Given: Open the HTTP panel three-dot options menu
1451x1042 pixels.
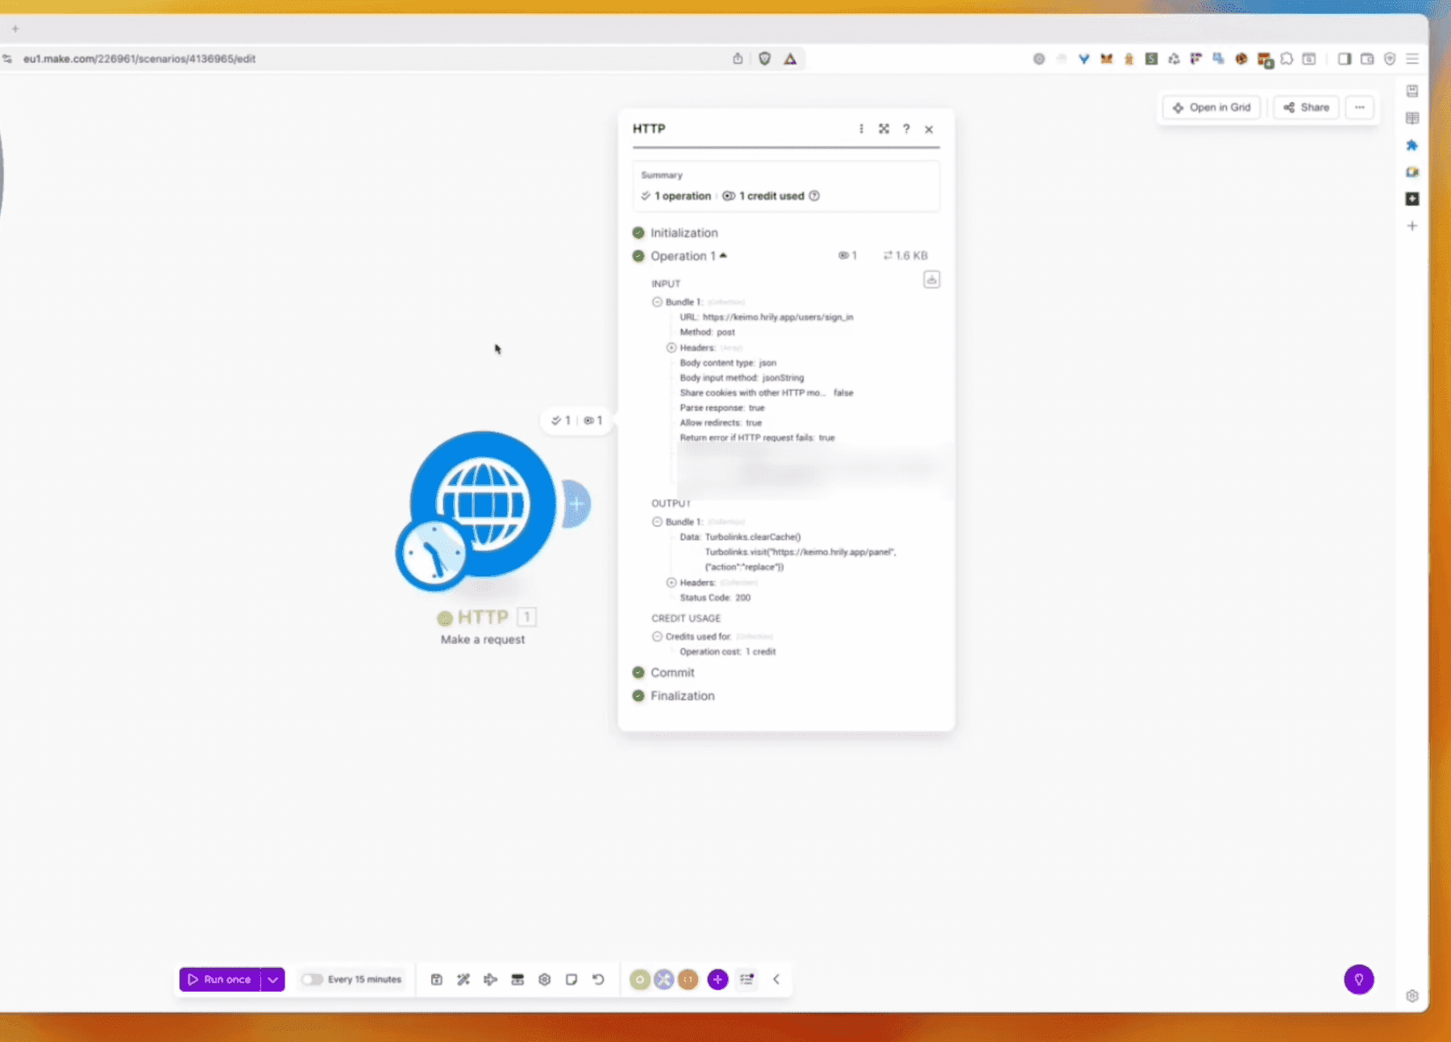Looking at the screenshot, I should coord(861,129).
